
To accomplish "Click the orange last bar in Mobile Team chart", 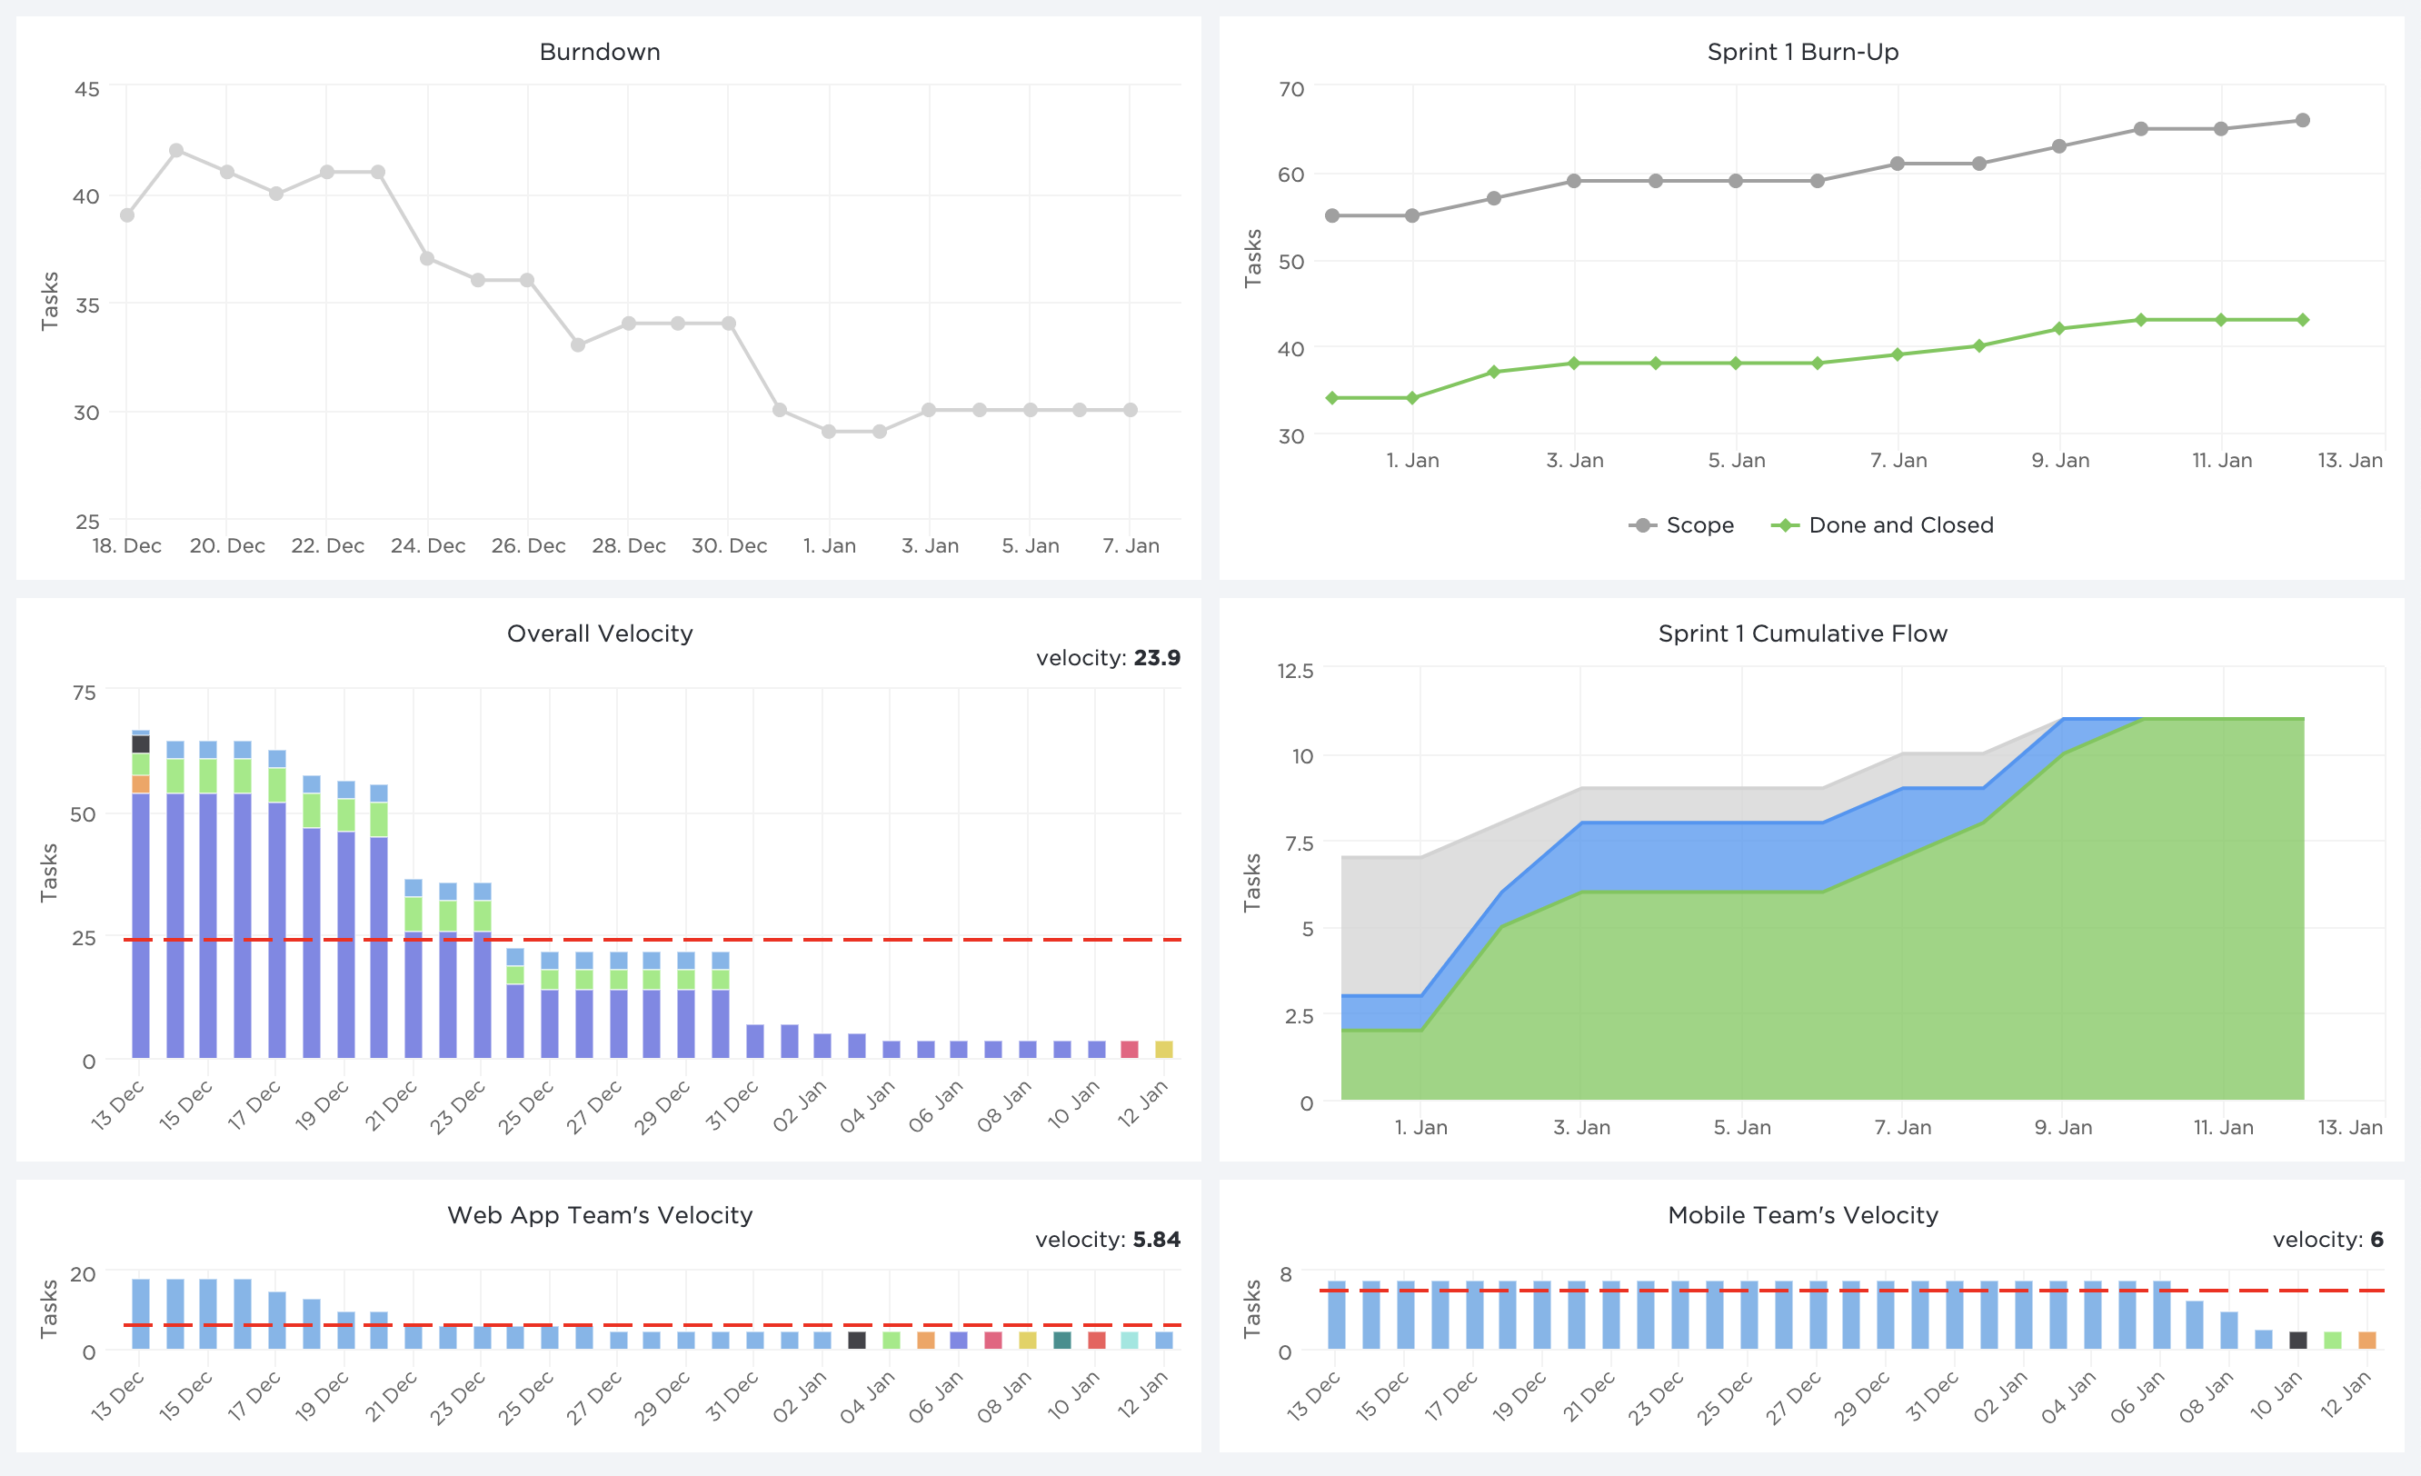I will pyautogui.click(x=2367, y=1340).
